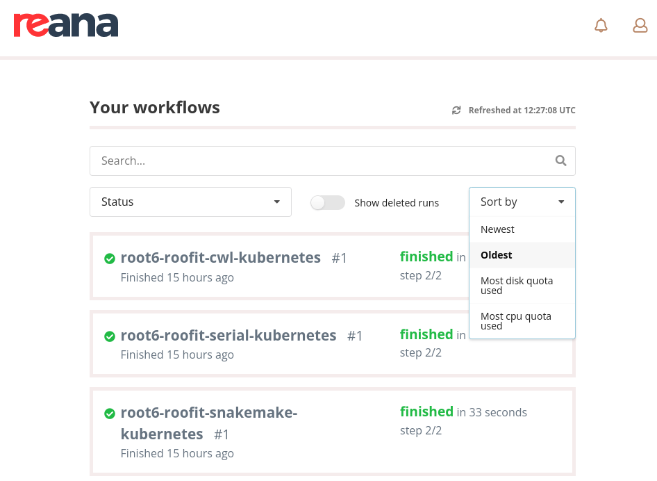Open the Status filter dropdown
The image size is (657, 481).
point(190,202)
